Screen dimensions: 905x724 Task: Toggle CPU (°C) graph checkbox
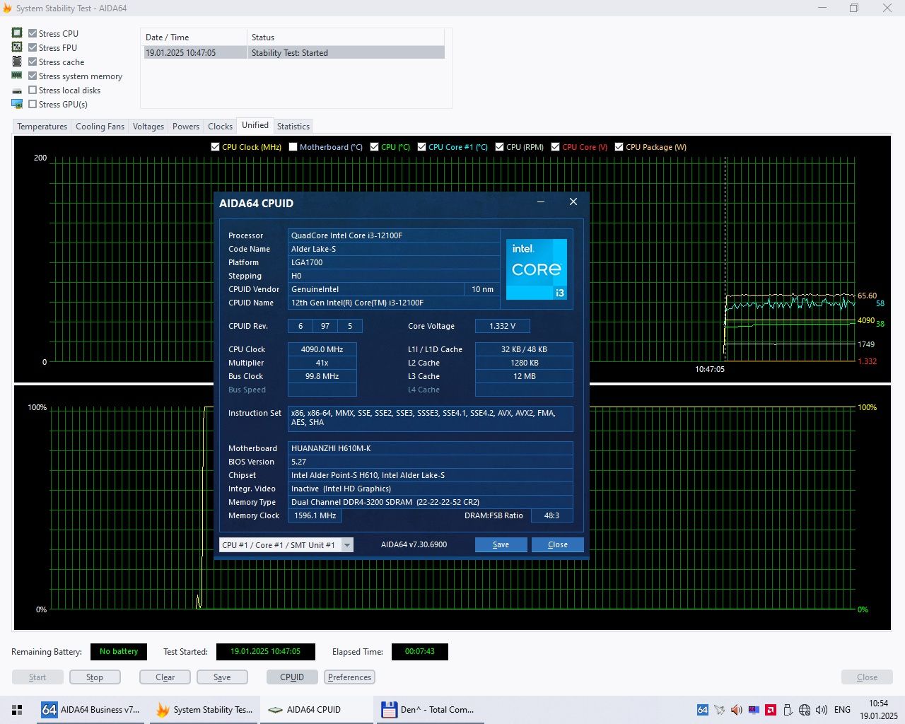[375, 147]
